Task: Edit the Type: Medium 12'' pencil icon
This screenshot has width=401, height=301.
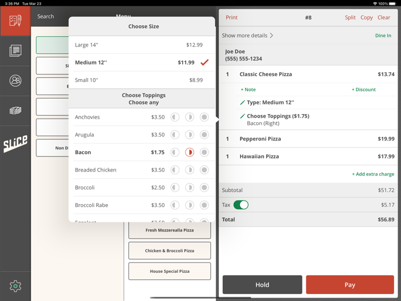Action: pos(242,103)
